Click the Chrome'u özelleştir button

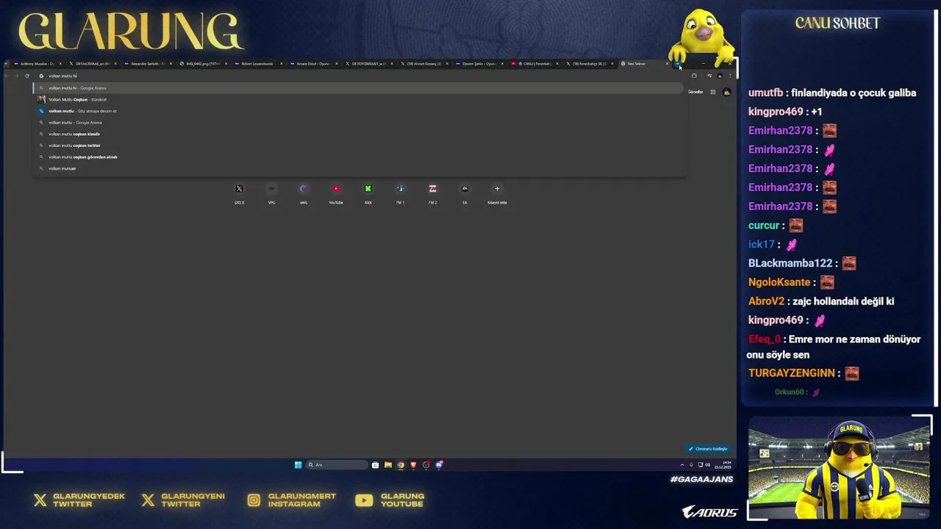tap(708, 449)
